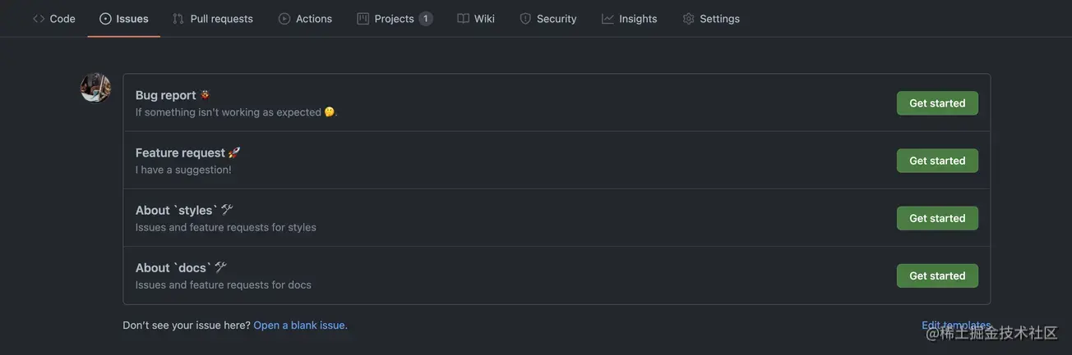Click the Settings gear icon
The width and height of the screenshot is (1072, 355).
(x=689, y=19)
